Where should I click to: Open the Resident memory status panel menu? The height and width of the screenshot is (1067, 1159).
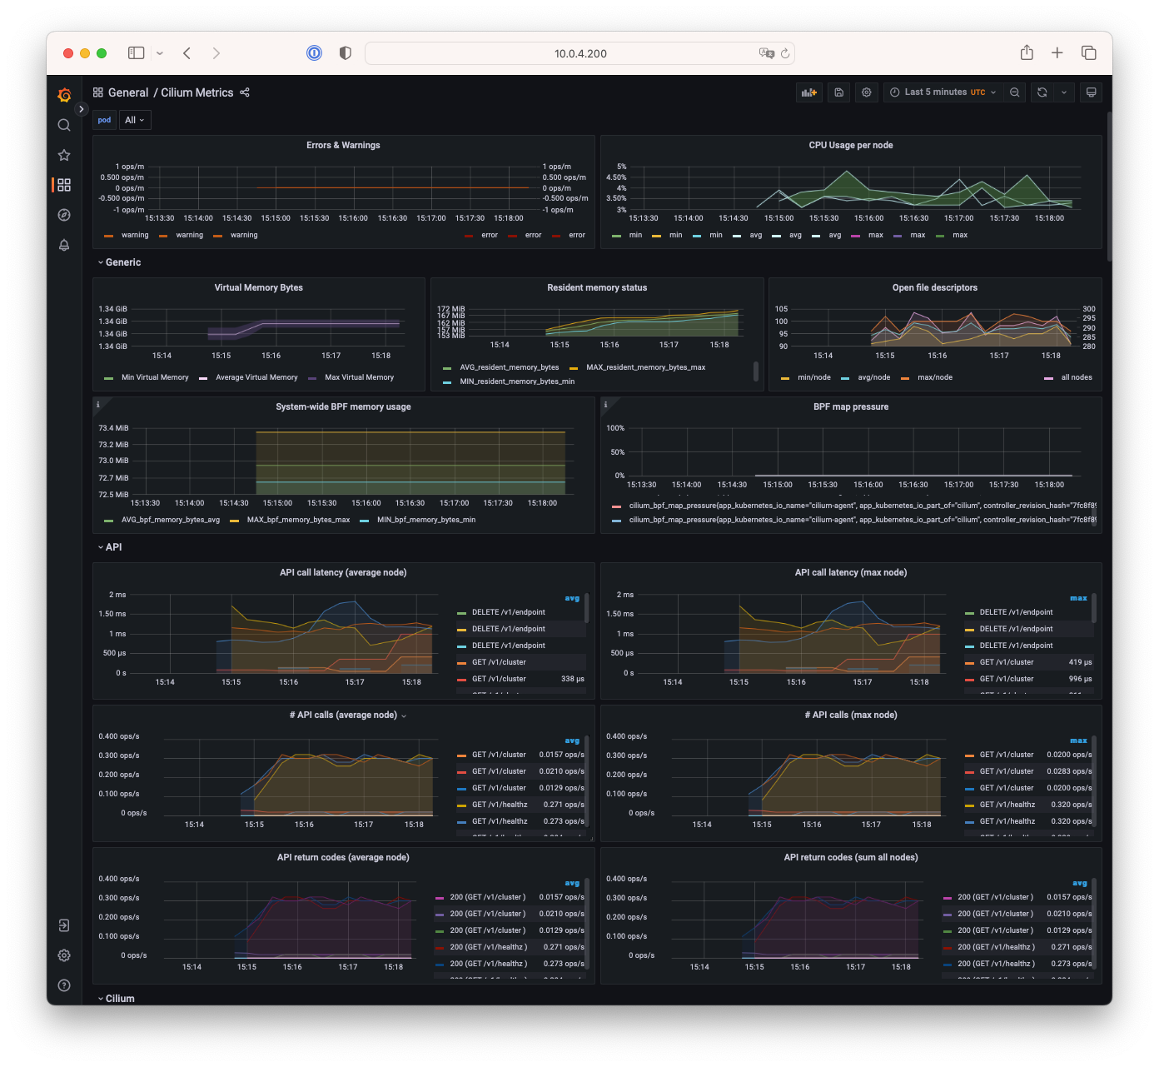pyautogui.click(x=597, y=288)
